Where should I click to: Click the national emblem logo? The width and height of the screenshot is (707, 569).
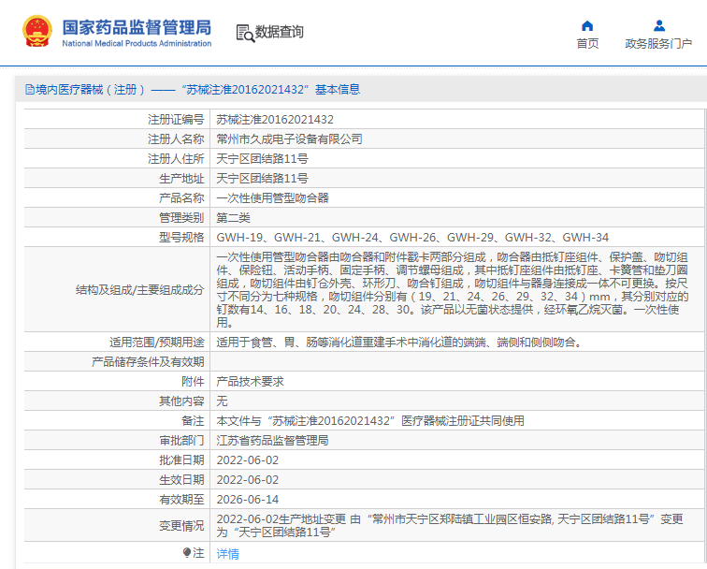[x=36, y=31]
